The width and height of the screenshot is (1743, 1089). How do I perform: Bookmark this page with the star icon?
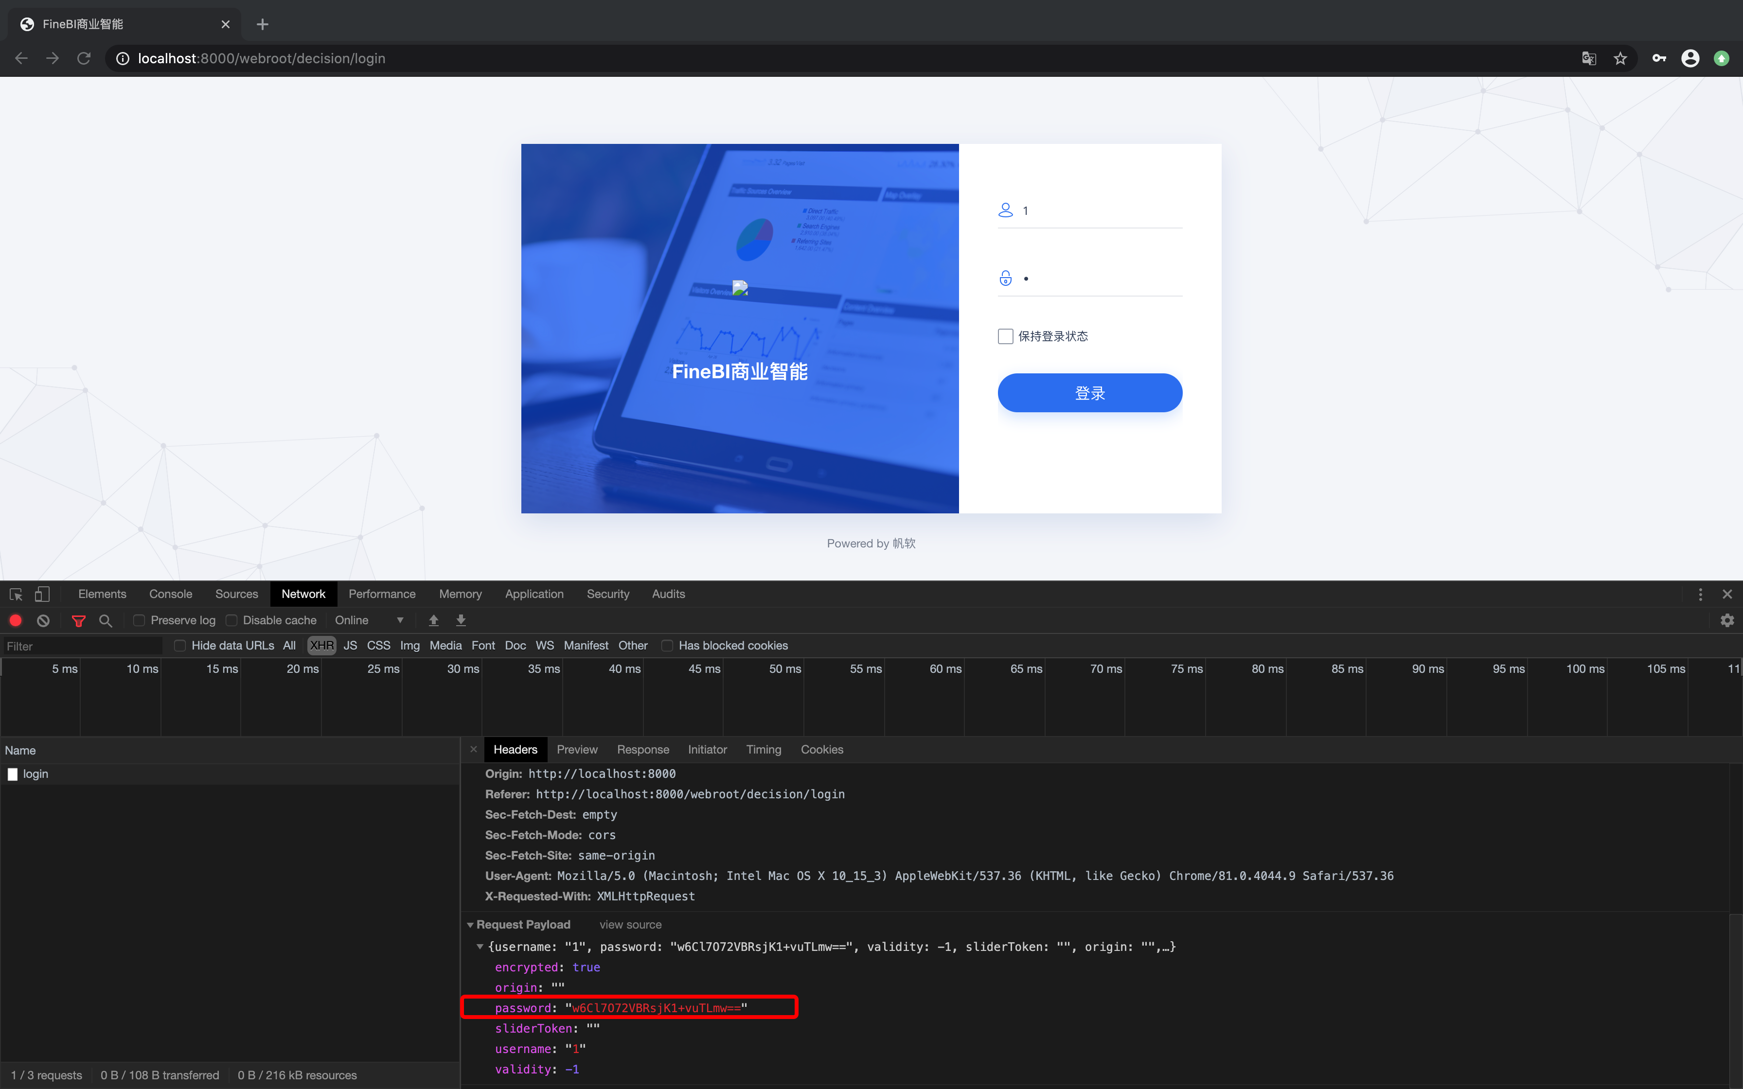tap(1620, 58)
